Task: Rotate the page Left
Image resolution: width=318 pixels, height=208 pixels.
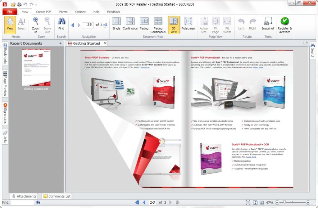Action: pyautogui.click(x=241, y=25)
